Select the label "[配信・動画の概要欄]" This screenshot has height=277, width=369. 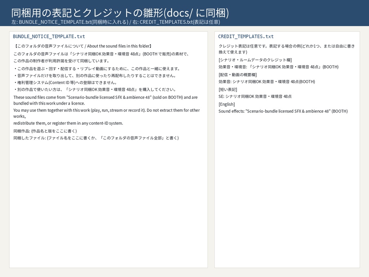238,75
